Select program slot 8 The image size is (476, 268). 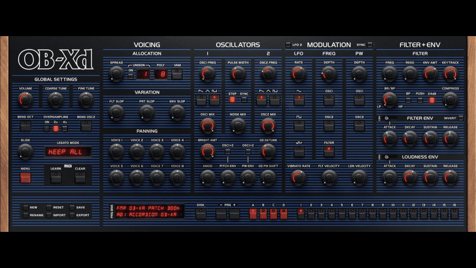tap(373, 214)
